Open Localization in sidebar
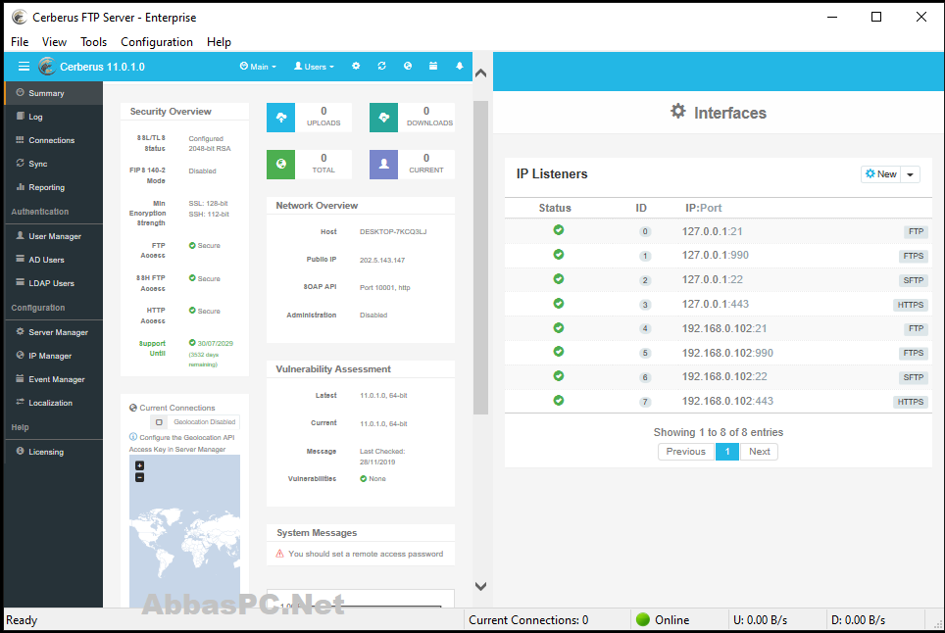The image size is (945, 633). click(54, 403)
